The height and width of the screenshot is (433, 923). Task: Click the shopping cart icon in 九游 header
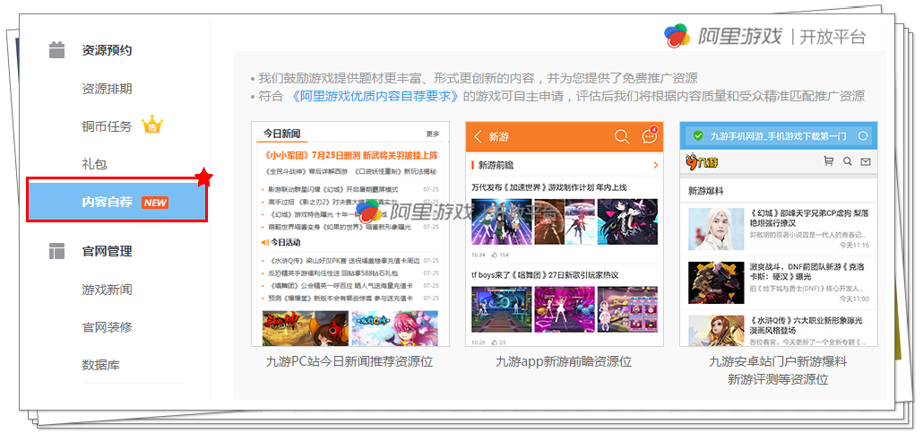[828, 161]
